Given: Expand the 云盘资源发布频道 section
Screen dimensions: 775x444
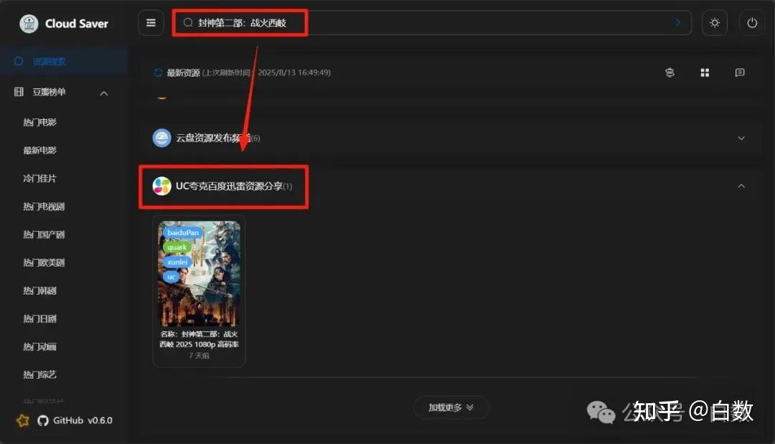Looking at the screenshot, I should [x=741, y=138].
